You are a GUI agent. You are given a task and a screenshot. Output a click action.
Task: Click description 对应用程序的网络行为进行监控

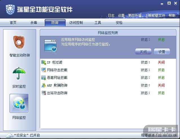click(85, 44)
